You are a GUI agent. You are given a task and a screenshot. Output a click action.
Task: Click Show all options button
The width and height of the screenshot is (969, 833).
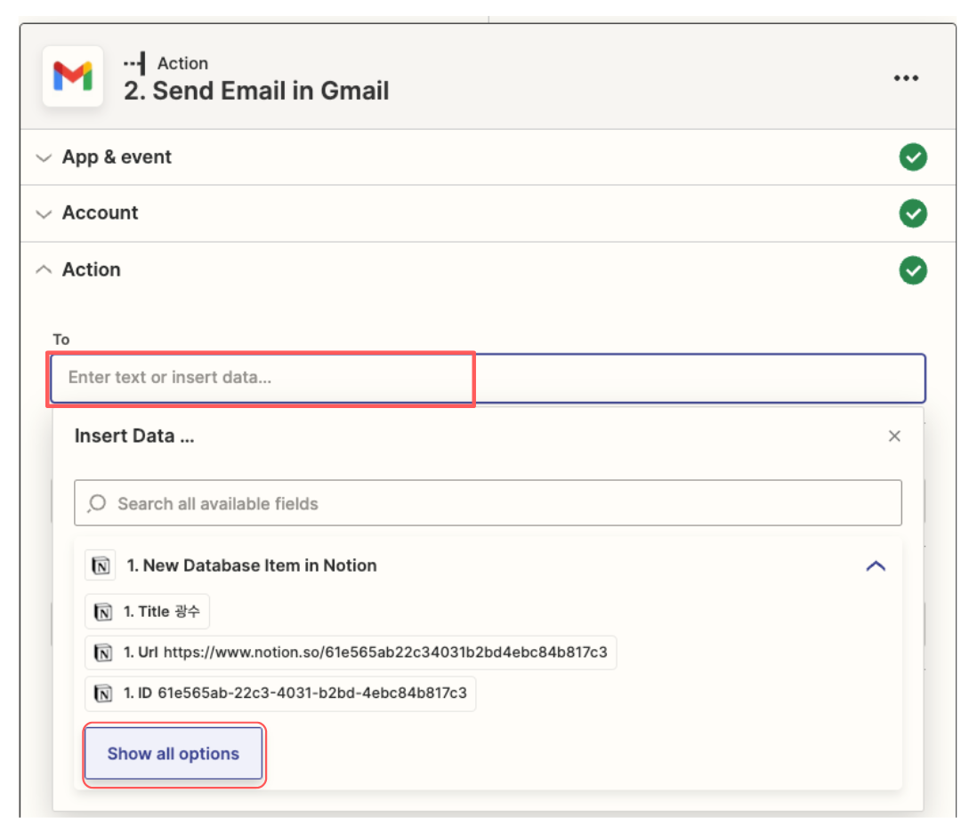click(x=174, y=753)
